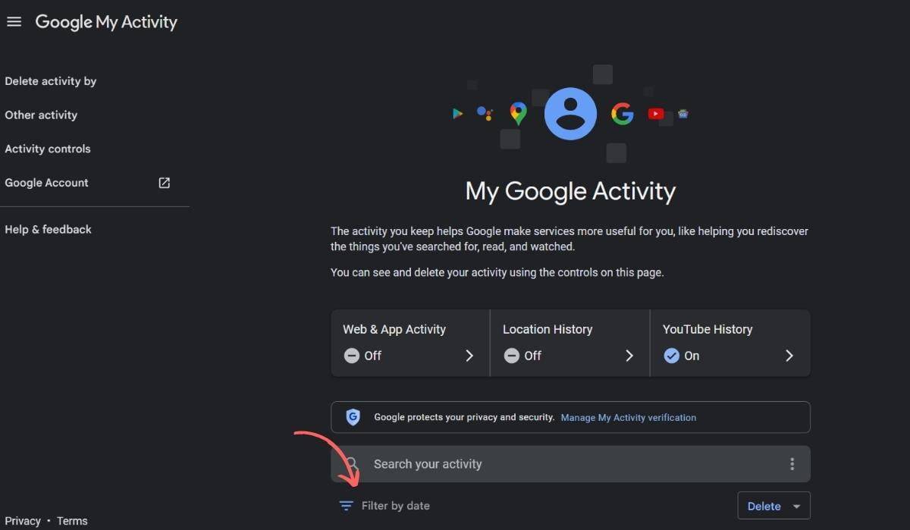This screenshot has width=910, height=530.
Task: Click the My Google Activity heading
Action: [570, 190]
